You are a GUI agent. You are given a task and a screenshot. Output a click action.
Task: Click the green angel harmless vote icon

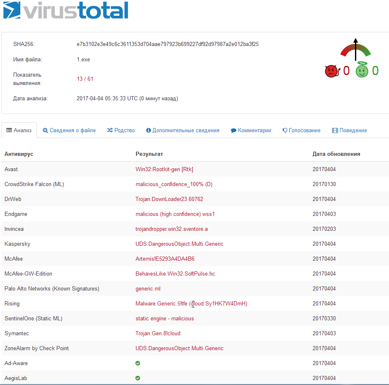(x=362, y=70)
